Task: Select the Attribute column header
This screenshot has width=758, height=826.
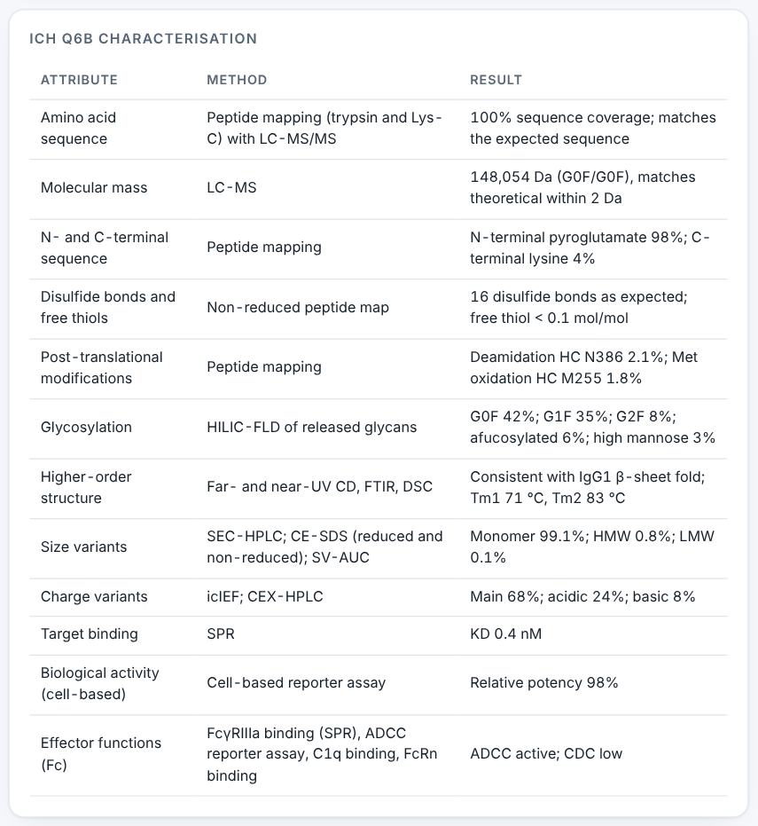Action: pyautogui.click(x=79, y=80)
